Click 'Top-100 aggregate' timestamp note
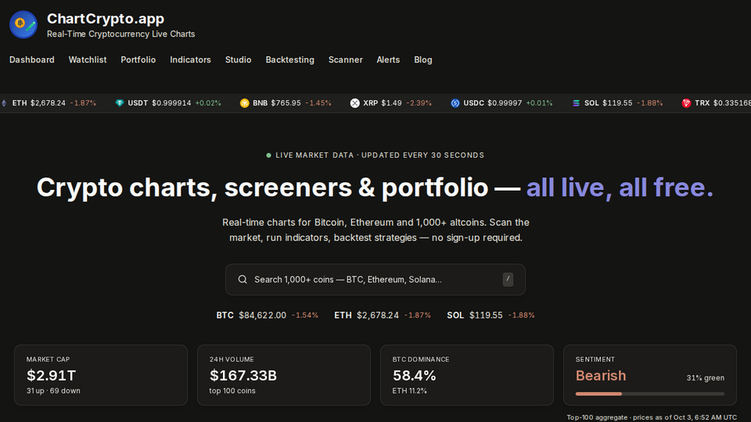Screen dimensions: 751x422 pos(652,417)
